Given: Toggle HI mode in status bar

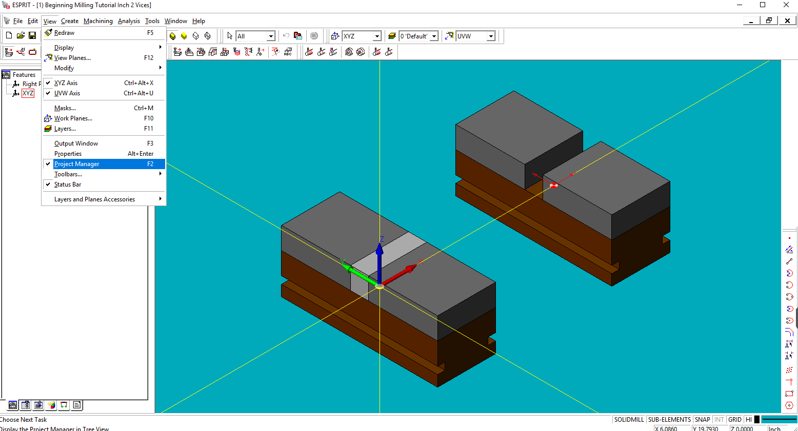Looking at the screenshot, I should tap(749, 420).
